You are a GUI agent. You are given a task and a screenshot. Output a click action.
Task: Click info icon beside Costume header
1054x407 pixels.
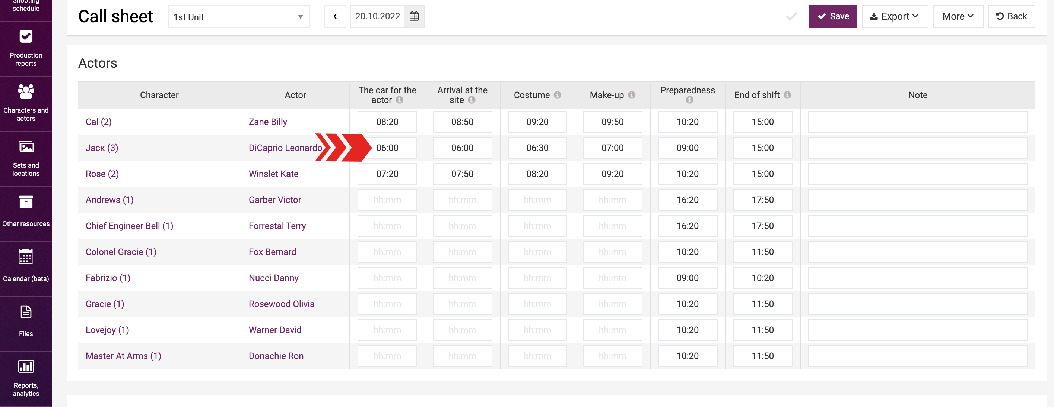click(557, 95)
